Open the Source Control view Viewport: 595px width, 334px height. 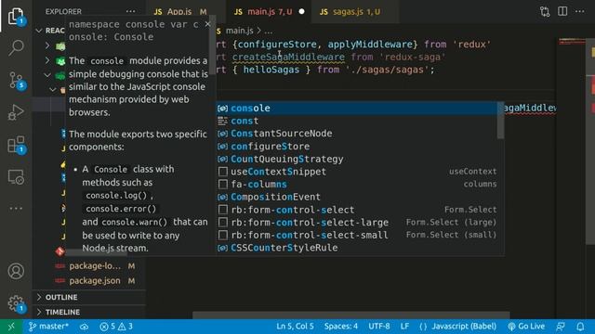pos(16,81)
